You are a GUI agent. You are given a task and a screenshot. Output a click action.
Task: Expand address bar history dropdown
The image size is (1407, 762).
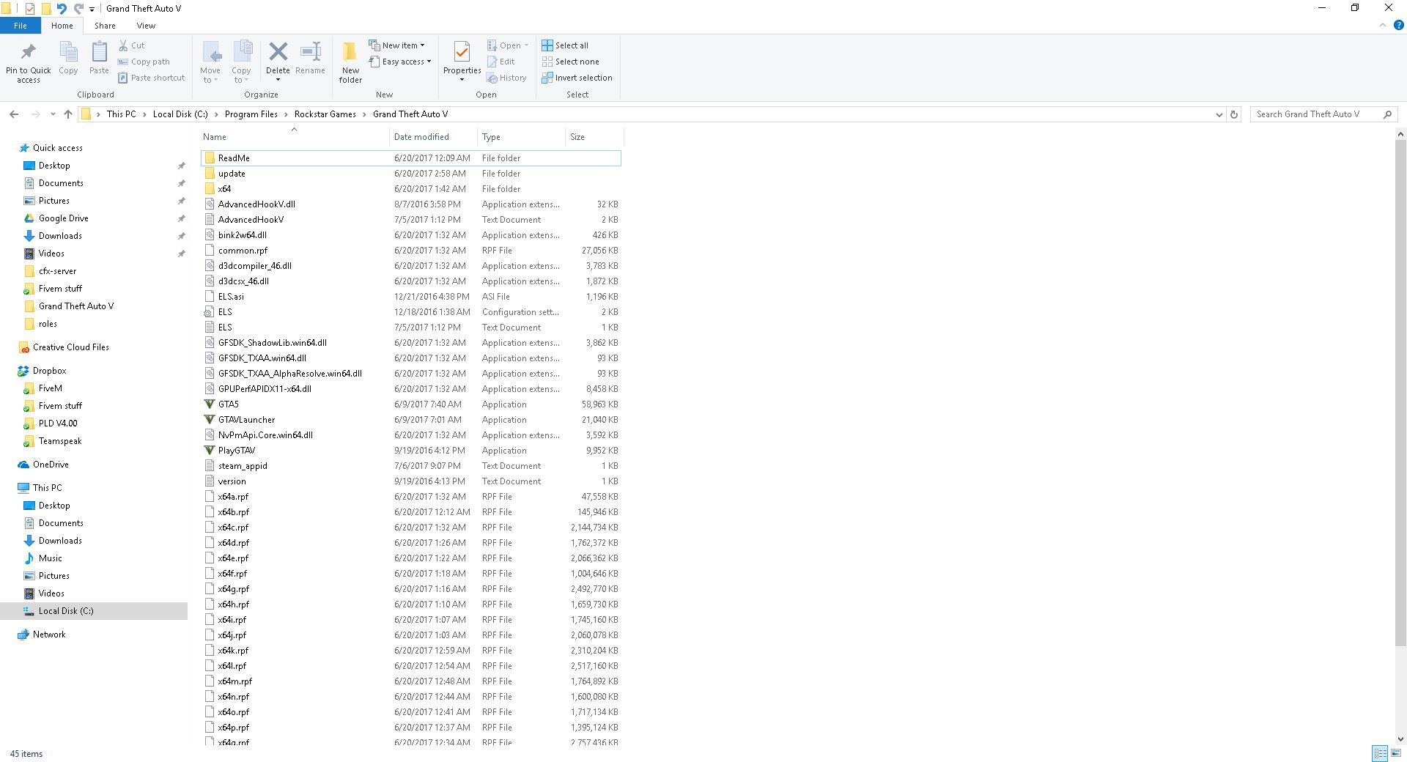[x=1219, y=114]
